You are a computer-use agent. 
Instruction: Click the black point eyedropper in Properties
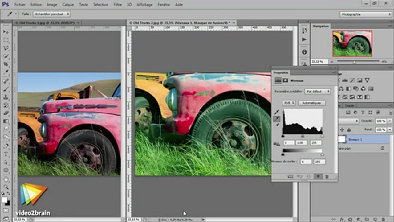pyautogui.click(x=276, y=112)
